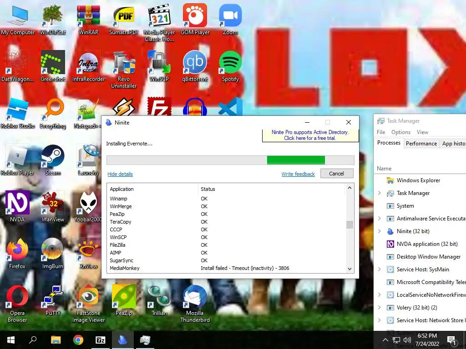This screenshot has width=466, height=349.
Task: Click the Application column header in Ninite
Action: (152, 189)
